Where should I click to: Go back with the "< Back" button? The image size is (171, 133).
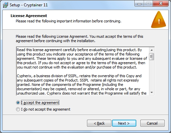click(99, 123)
